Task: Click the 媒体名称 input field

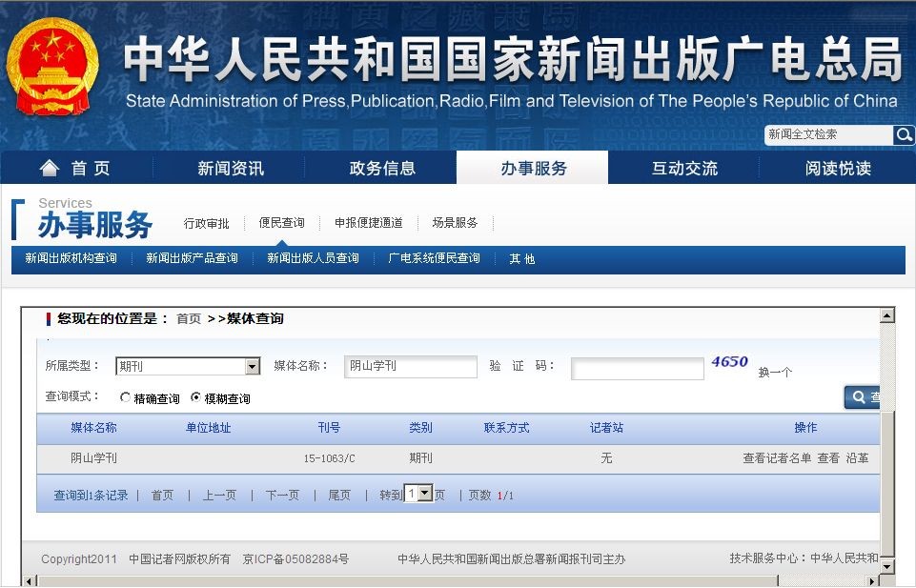Action: (x=411, y=366)
